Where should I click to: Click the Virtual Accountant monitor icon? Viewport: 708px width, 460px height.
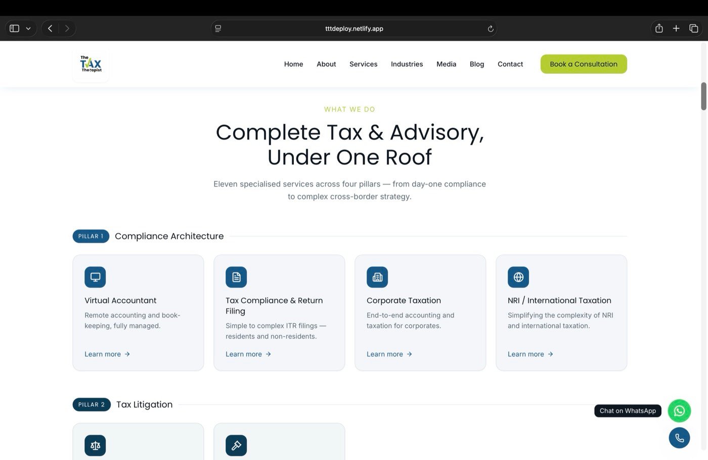click(x=95, y=277)
